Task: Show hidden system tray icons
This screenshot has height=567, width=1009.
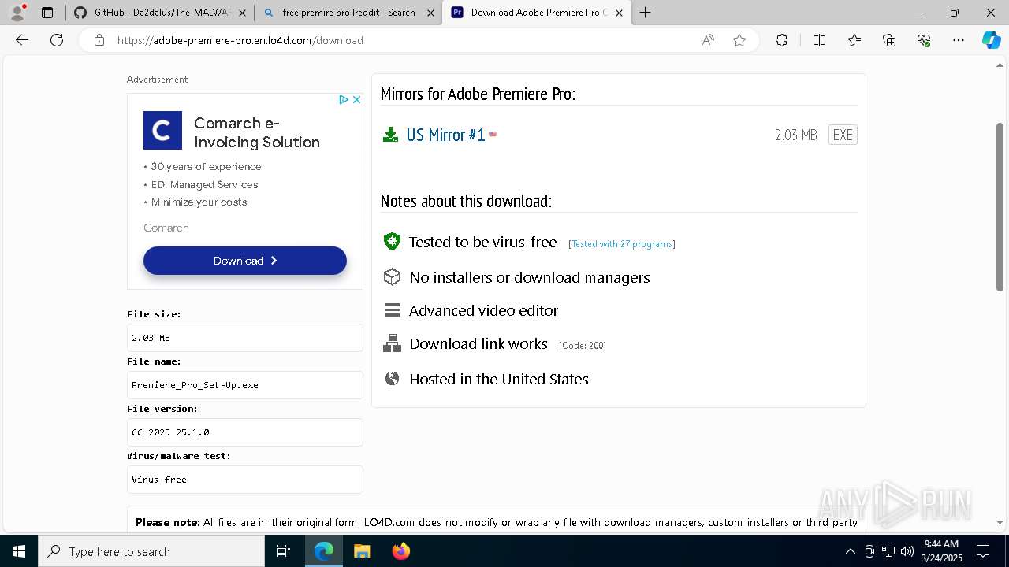Action: point(850,551)
